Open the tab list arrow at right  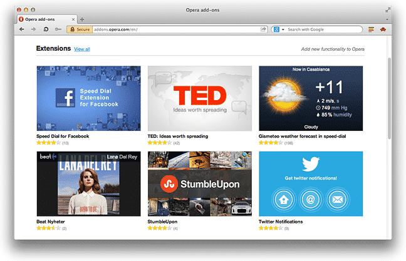387,19
